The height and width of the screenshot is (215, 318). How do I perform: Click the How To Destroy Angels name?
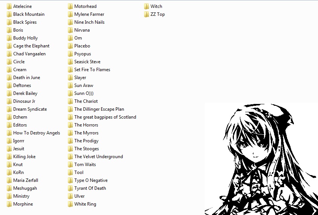(37, 133)
